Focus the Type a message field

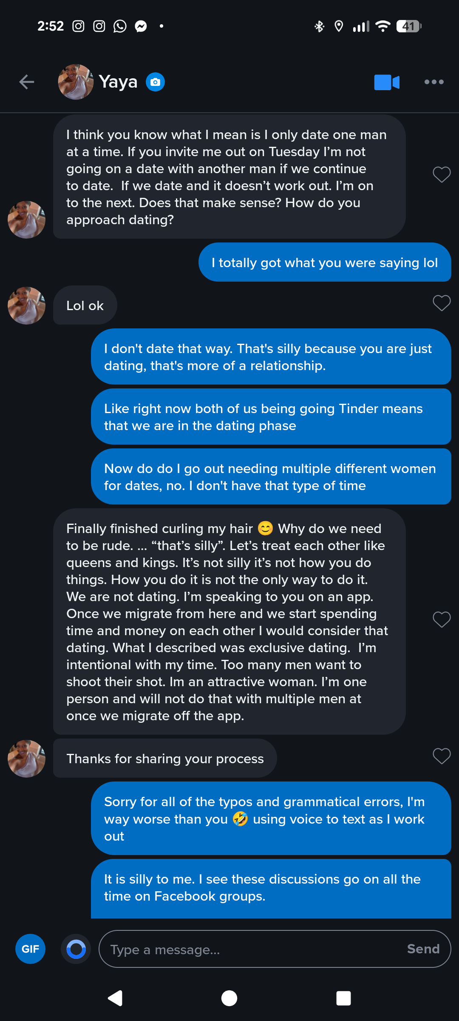click(x=251, y=949)
